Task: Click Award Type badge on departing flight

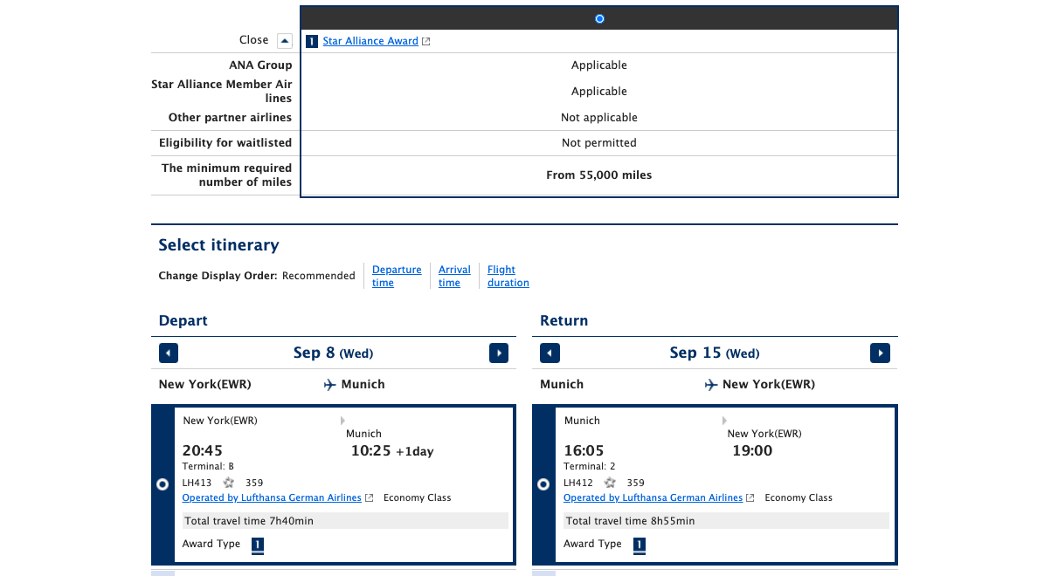Action: 258,545
